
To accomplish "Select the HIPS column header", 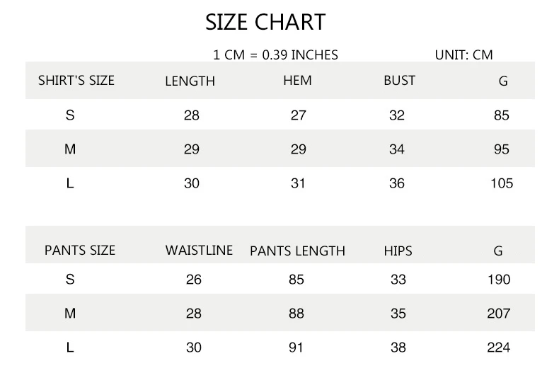I will 398,251.
